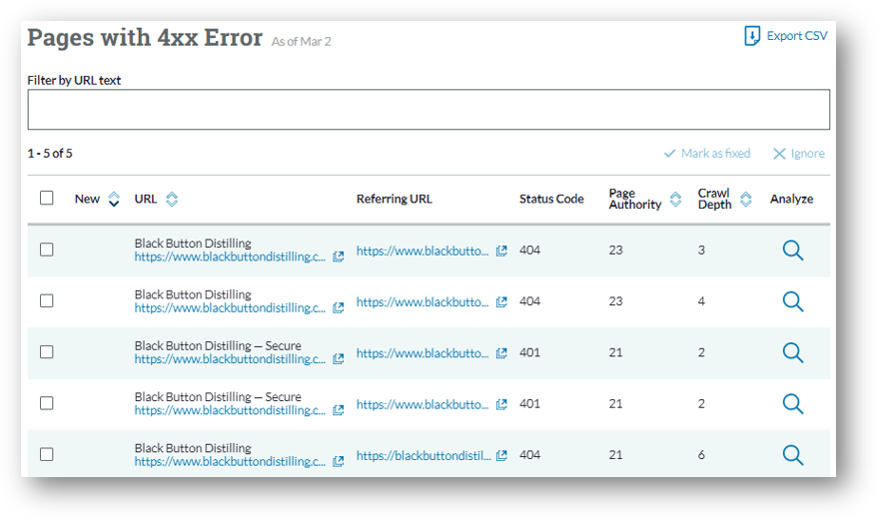Viewport: 878px width, 519px height.
Task: Click page authority 23 in depth 3 row
Action: (615, 250)
